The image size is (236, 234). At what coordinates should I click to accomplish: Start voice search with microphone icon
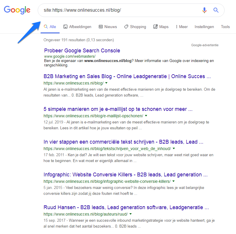(204, 10)
